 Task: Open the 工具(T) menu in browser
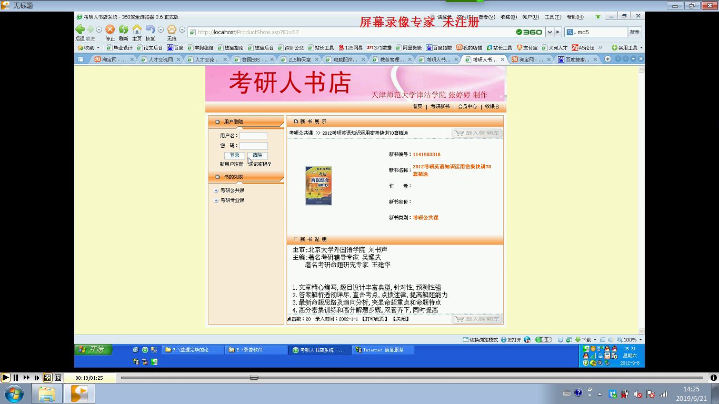[553, 17]
